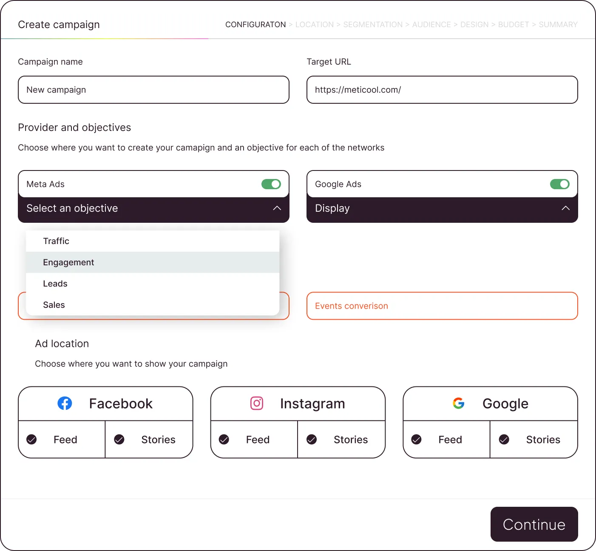Click the Instagram logo icon

point(257,403)
